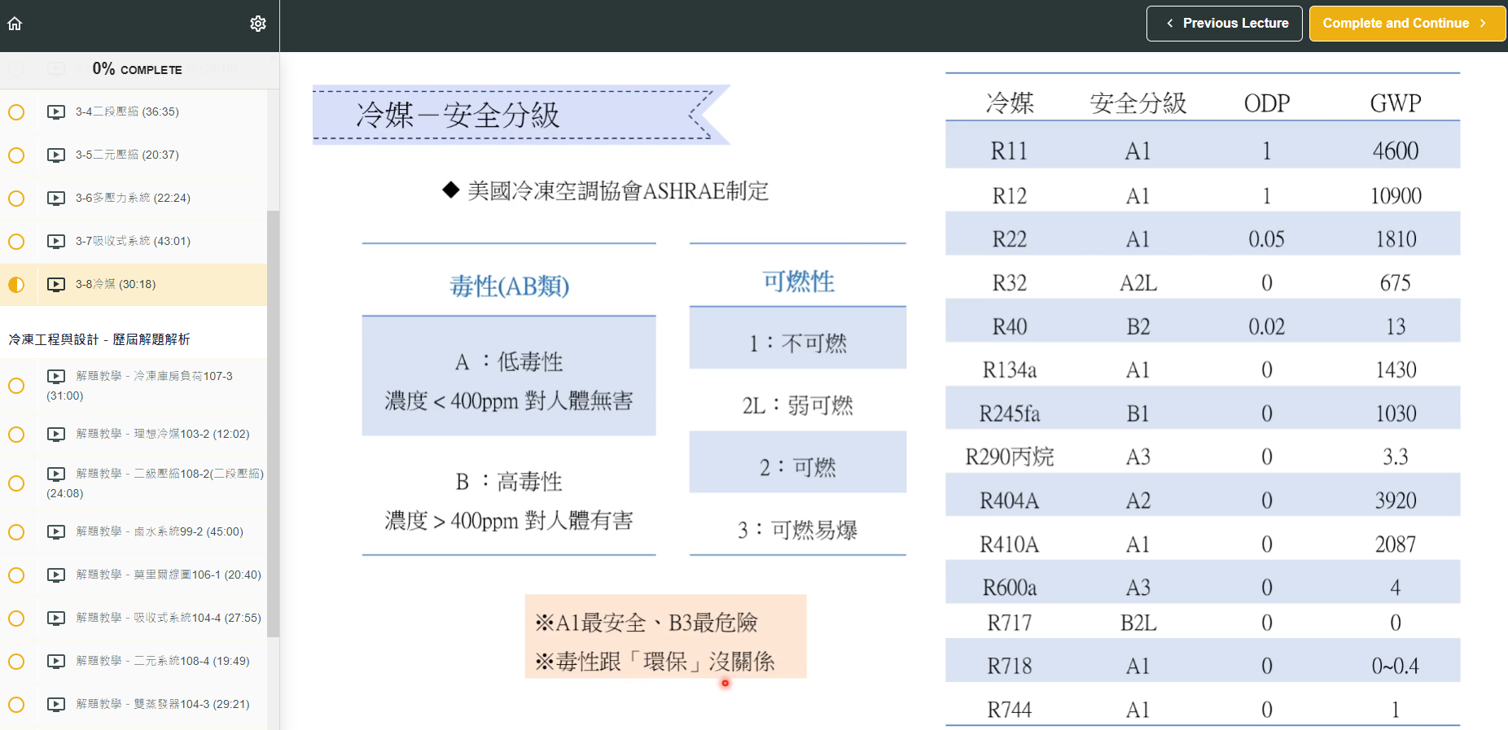Toggle completion circle for lecture 3-7
The width and height of the screenshot is (1508, 730).
16,242
